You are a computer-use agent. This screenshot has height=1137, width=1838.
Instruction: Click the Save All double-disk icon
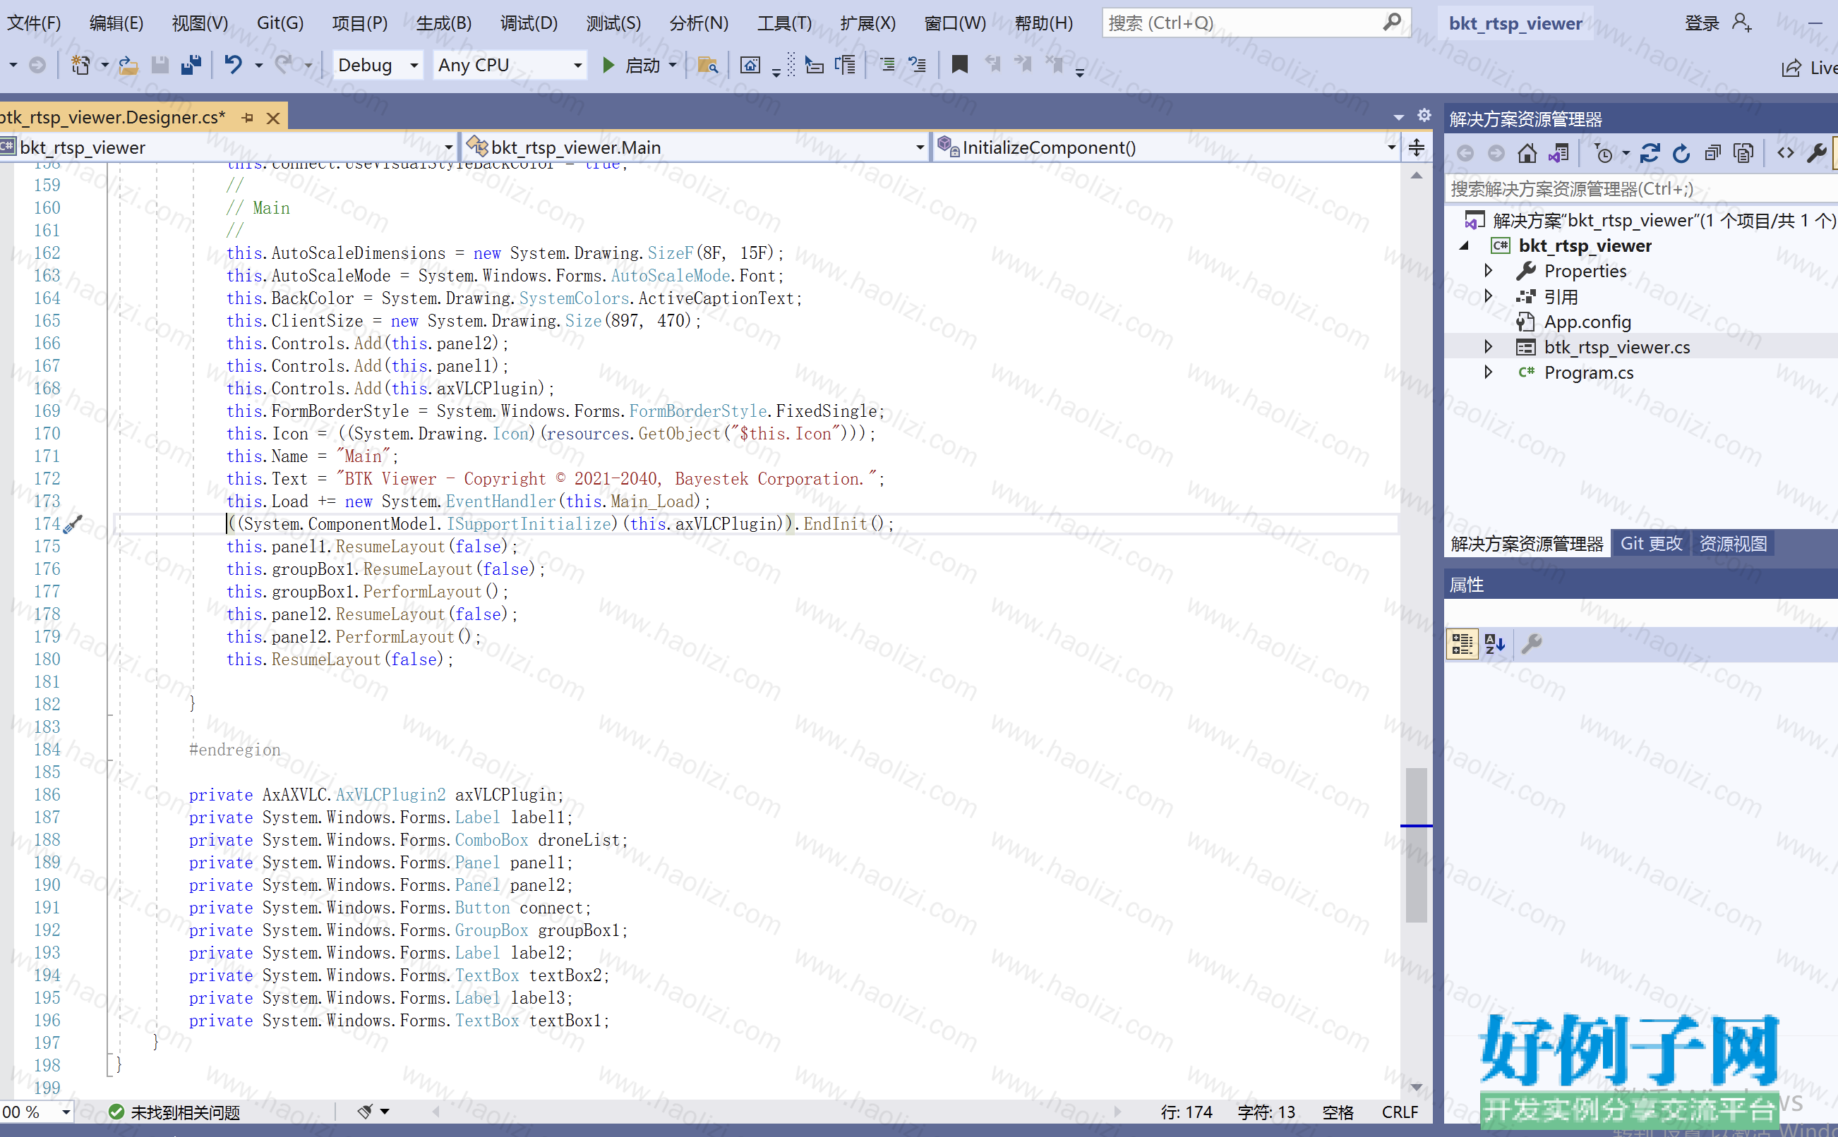[191, 66]
